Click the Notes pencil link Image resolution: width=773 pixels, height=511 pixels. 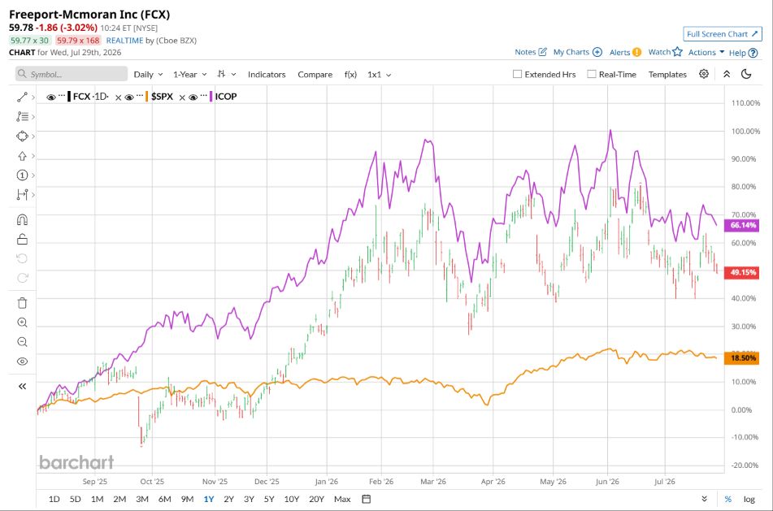(531, 52)
